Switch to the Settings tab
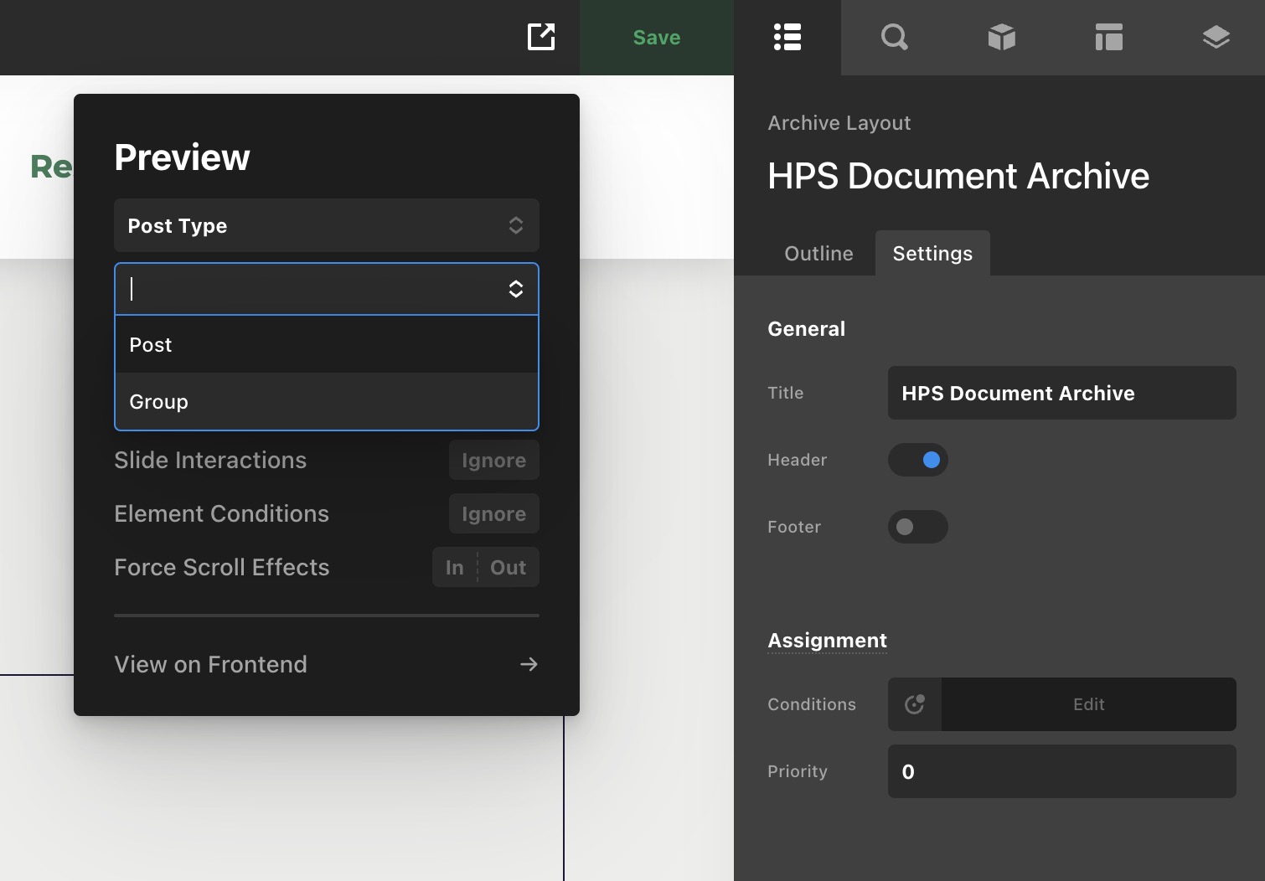Viewport: 1265px width, 881px height. 932,254
